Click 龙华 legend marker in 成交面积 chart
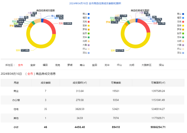The image size is (187, 133). (183, 37)
